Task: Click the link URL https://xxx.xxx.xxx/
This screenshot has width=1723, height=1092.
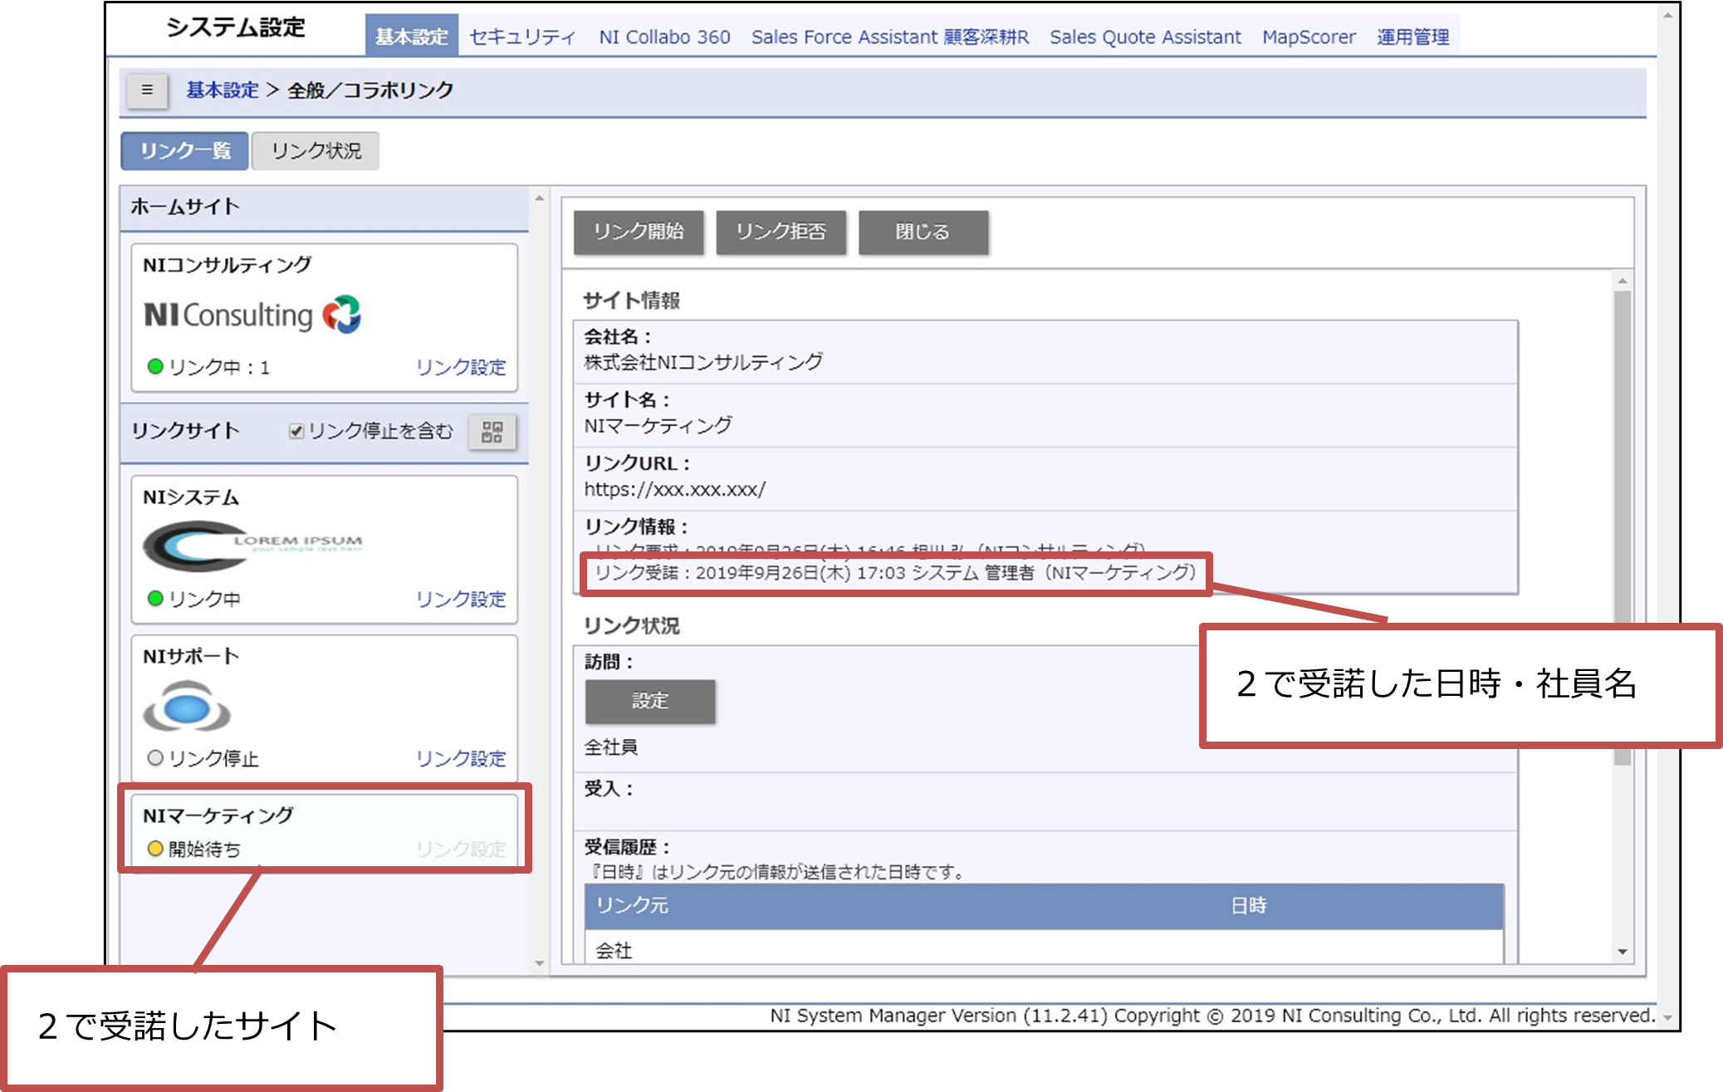Action: click(674, 489)
